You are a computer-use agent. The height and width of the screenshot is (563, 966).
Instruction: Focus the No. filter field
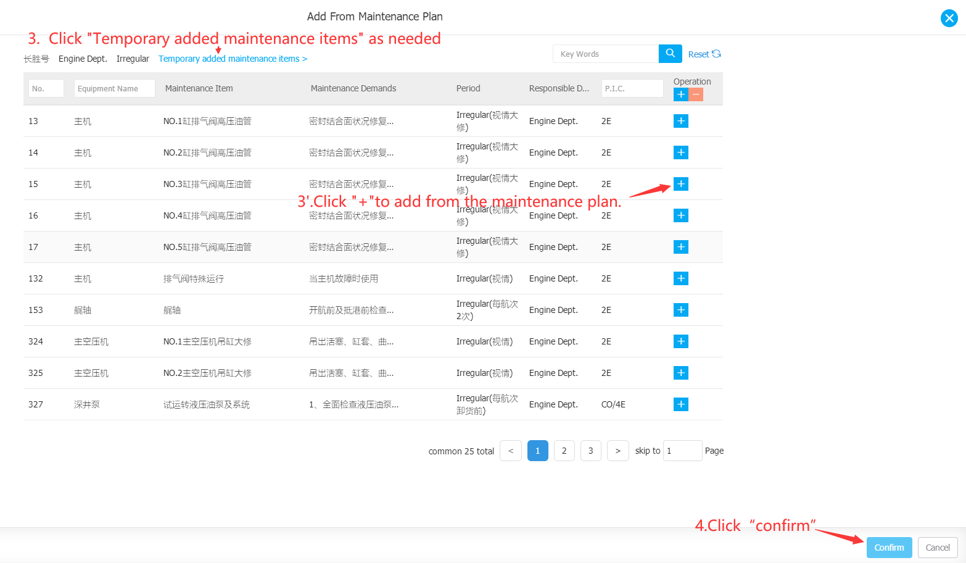46,88
